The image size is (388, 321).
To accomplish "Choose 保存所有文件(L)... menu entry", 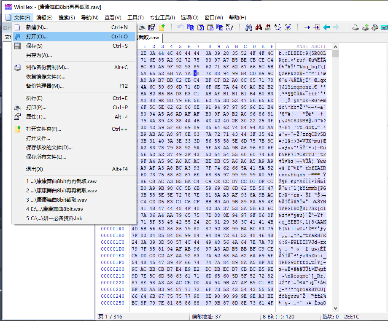I will tap(74, 157).
